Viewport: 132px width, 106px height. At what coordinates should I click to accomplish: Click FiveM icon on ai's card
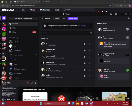(x=128, y=38)
